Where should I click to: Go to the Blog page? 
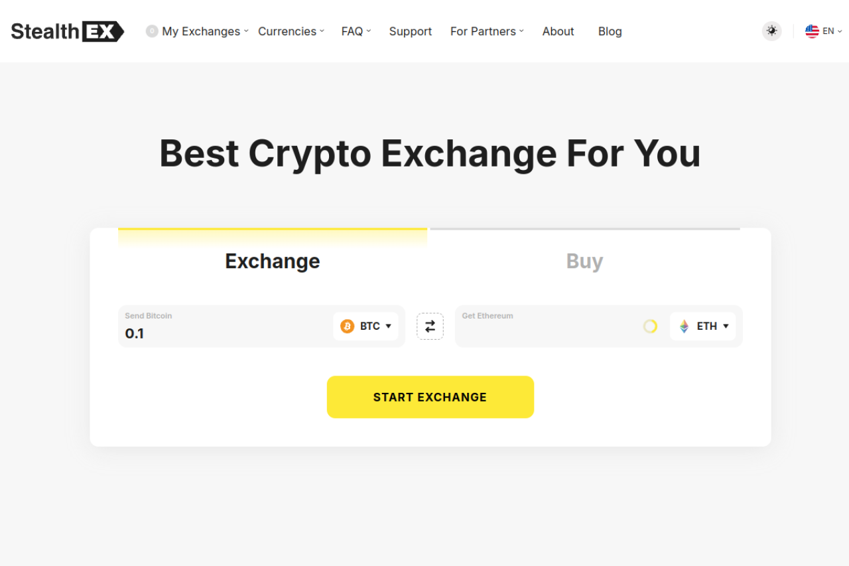point(610,31)
